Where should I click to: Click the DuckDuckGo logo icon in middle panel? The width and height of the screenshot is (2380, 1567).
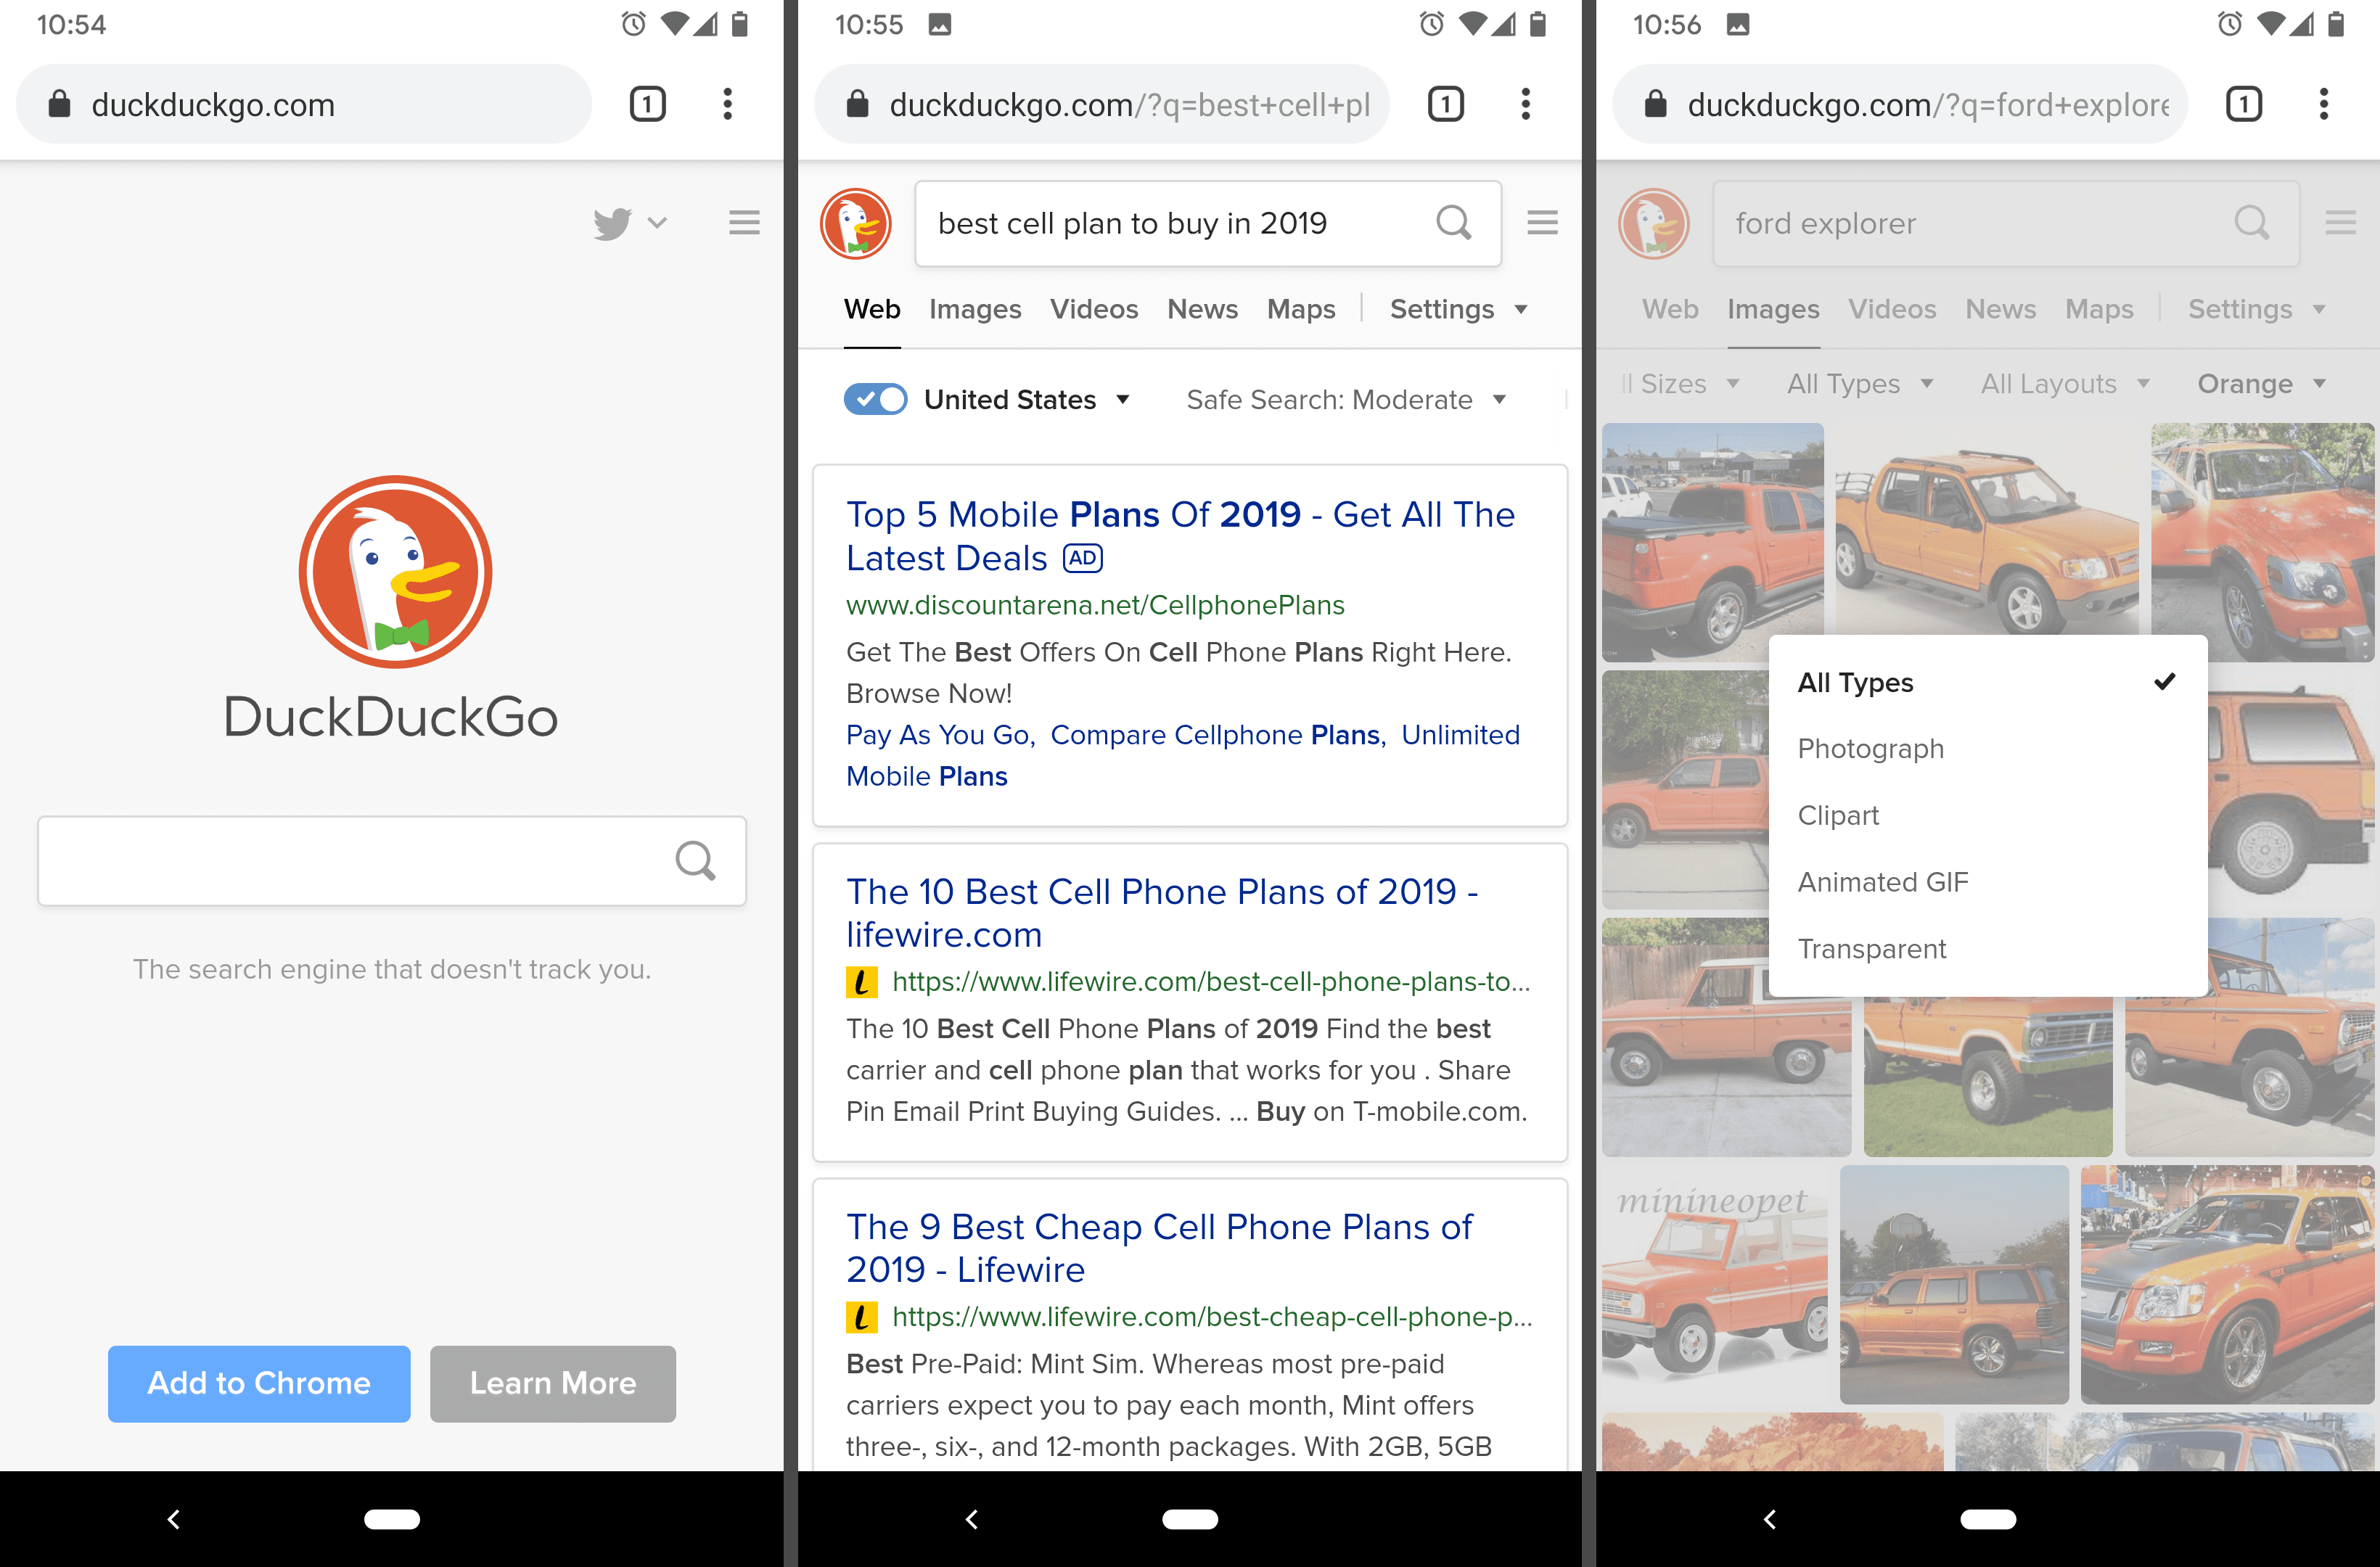click(x=857, y=222)
